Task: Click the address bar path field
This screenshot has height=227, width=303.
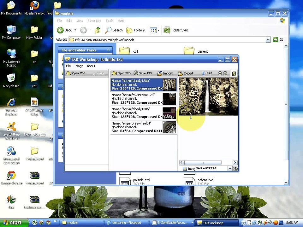Action: coord(167,40)
